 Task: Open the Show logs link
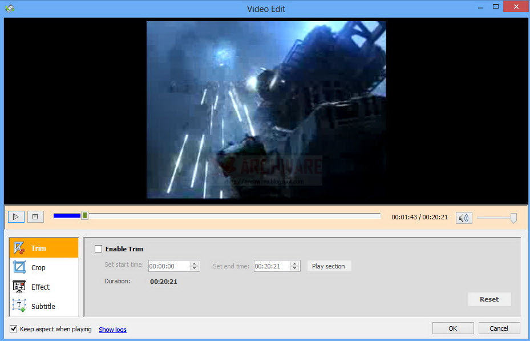pyautogui.click(x=112, y=330)
